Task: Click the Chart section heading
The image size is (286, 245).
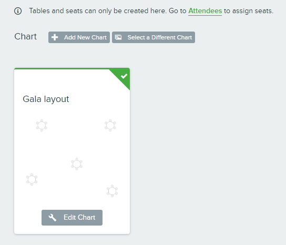Action: pyautogui.click(x=26, y=36)
